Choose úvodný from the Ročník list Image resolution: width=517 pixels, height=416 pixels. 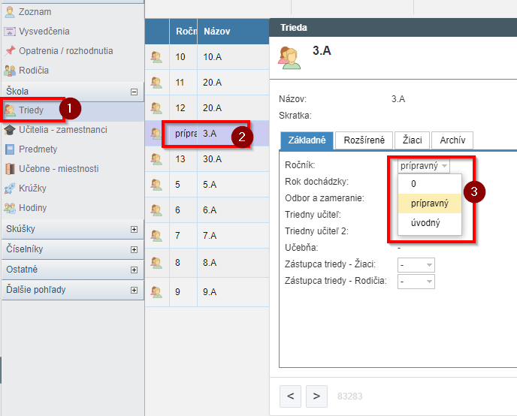tap(425, 223)
